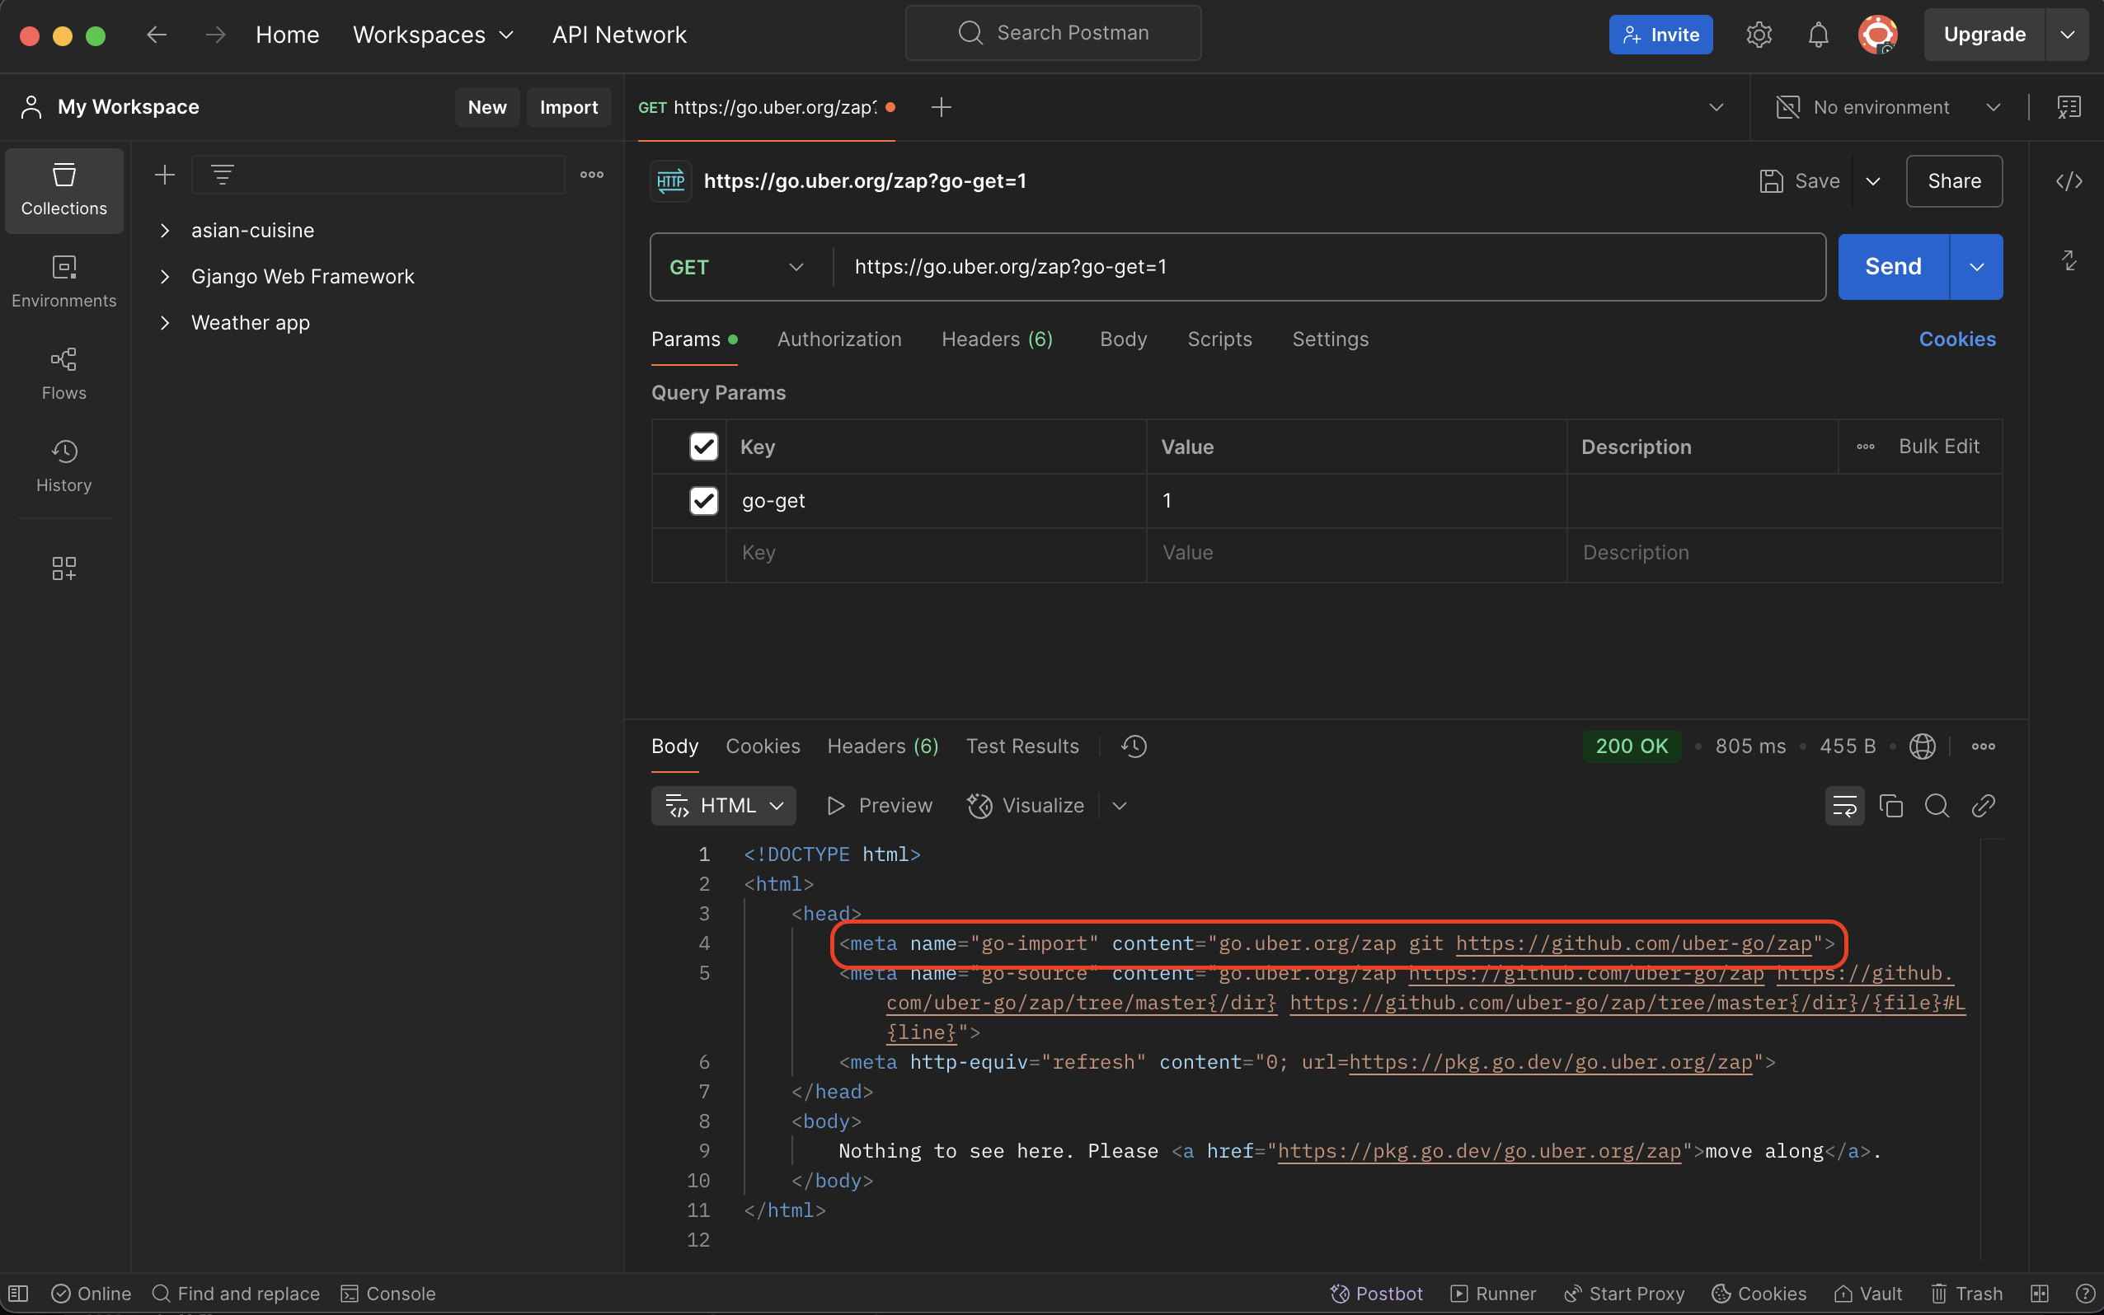Click the Bulk Edit link
The width and height of the screenshot is (2104, 1315).
point(1939,446)
